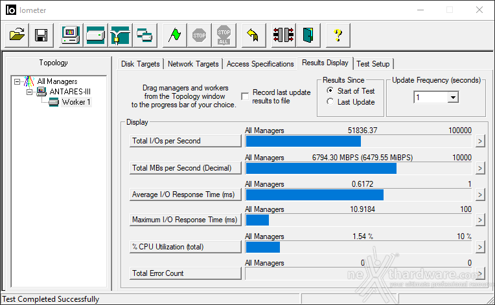495x305 pixels.
Task: Open Access Specifications tab
Action: pyautogui.click(x=260, y=64)
